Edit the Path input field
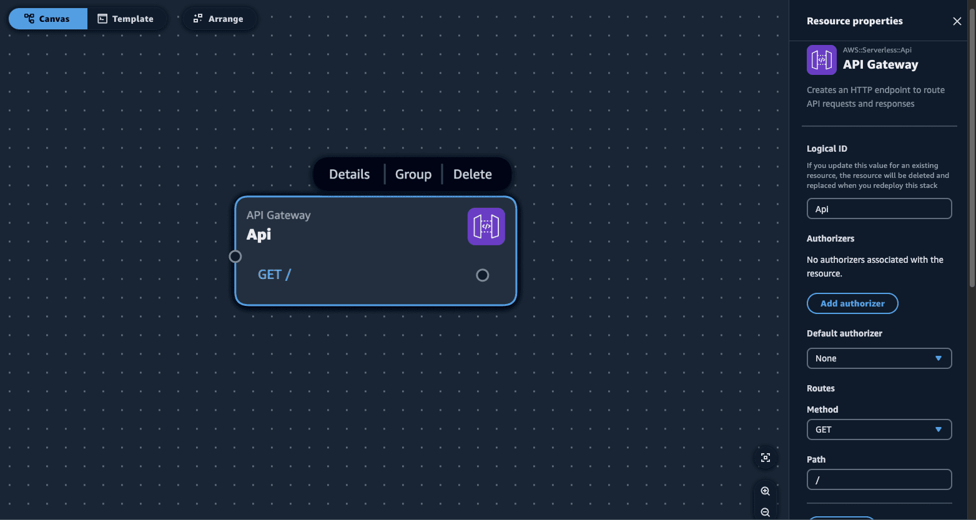The image size is (976, 520). [x=879, y=479]
